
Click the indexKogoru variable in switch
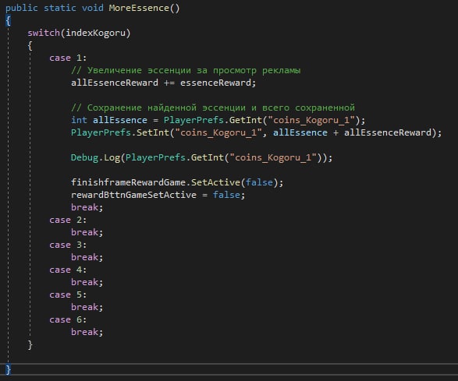click(95, 33)
